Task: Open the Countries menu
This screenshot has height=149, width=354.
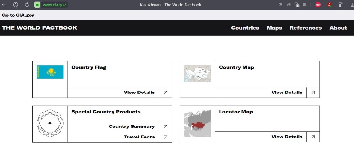Action: [x=245, y=28]
